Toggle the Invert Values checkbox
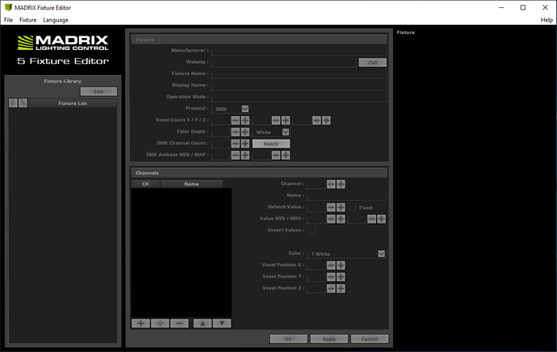The height and width of the screenshot is (352, 557). [312, 231]
